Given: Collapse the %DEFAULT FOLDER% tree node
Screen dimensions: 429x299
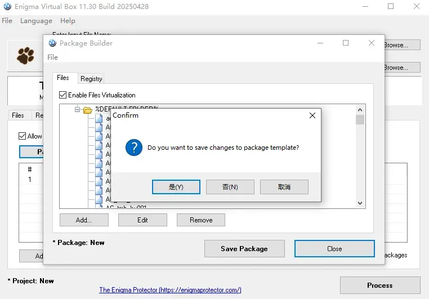Looking at the screenshot, I should pos(78,109).
